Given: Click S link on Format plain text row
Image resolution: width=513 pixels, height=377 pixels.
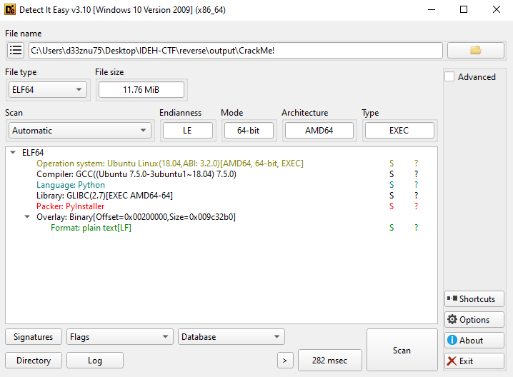Looking at the screenshot, I should coord(392,228).
